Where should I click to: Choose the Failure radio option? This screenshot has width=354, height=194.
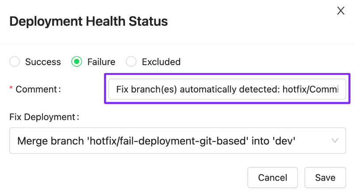(77, 62)
